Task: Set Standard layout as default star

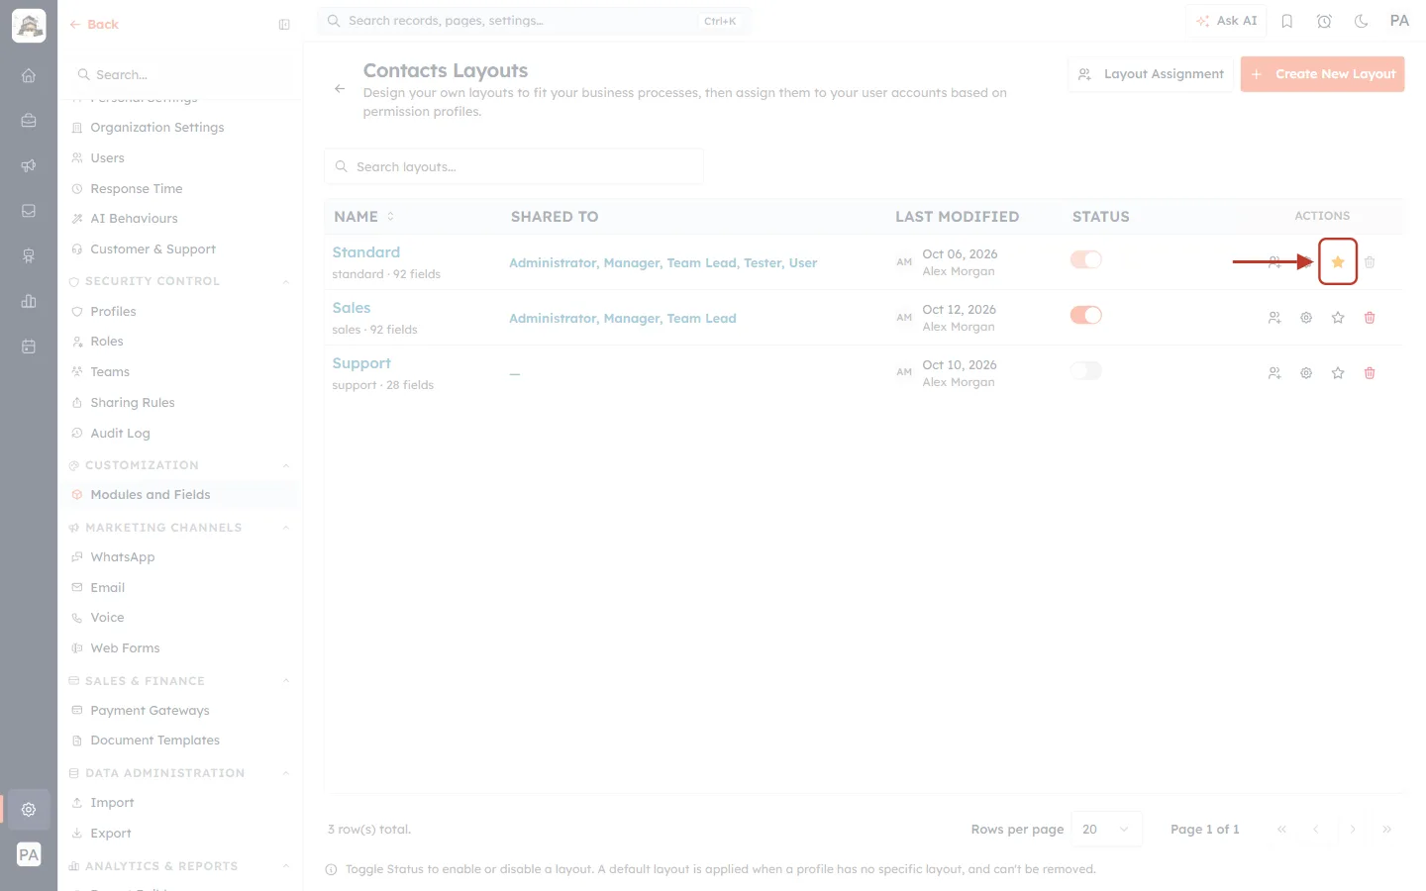Action: click(x=1338, y=262)
